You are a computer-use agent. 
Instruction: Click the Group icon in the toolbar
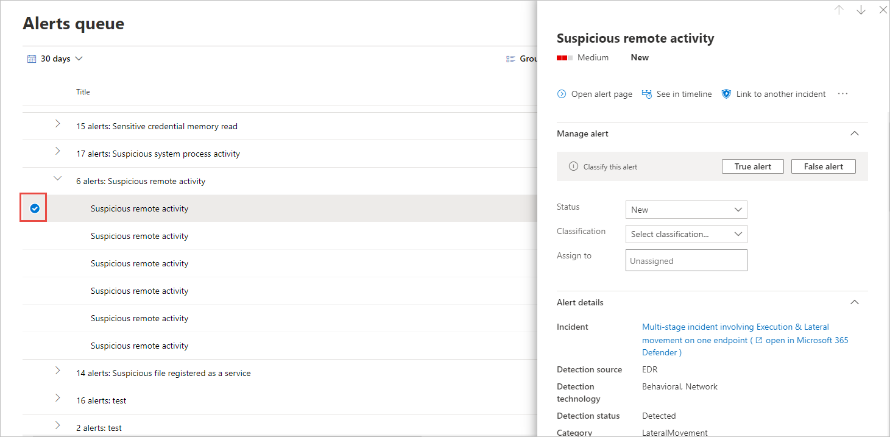[510, 59]
